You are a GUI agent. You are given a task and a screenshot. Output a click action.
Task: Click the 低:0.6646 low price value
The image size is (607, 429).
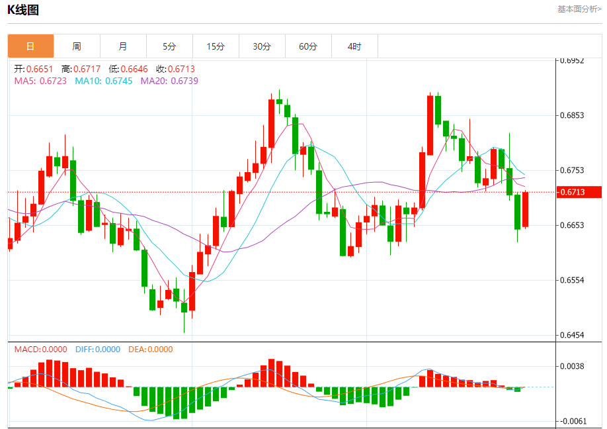pos(128,69)
